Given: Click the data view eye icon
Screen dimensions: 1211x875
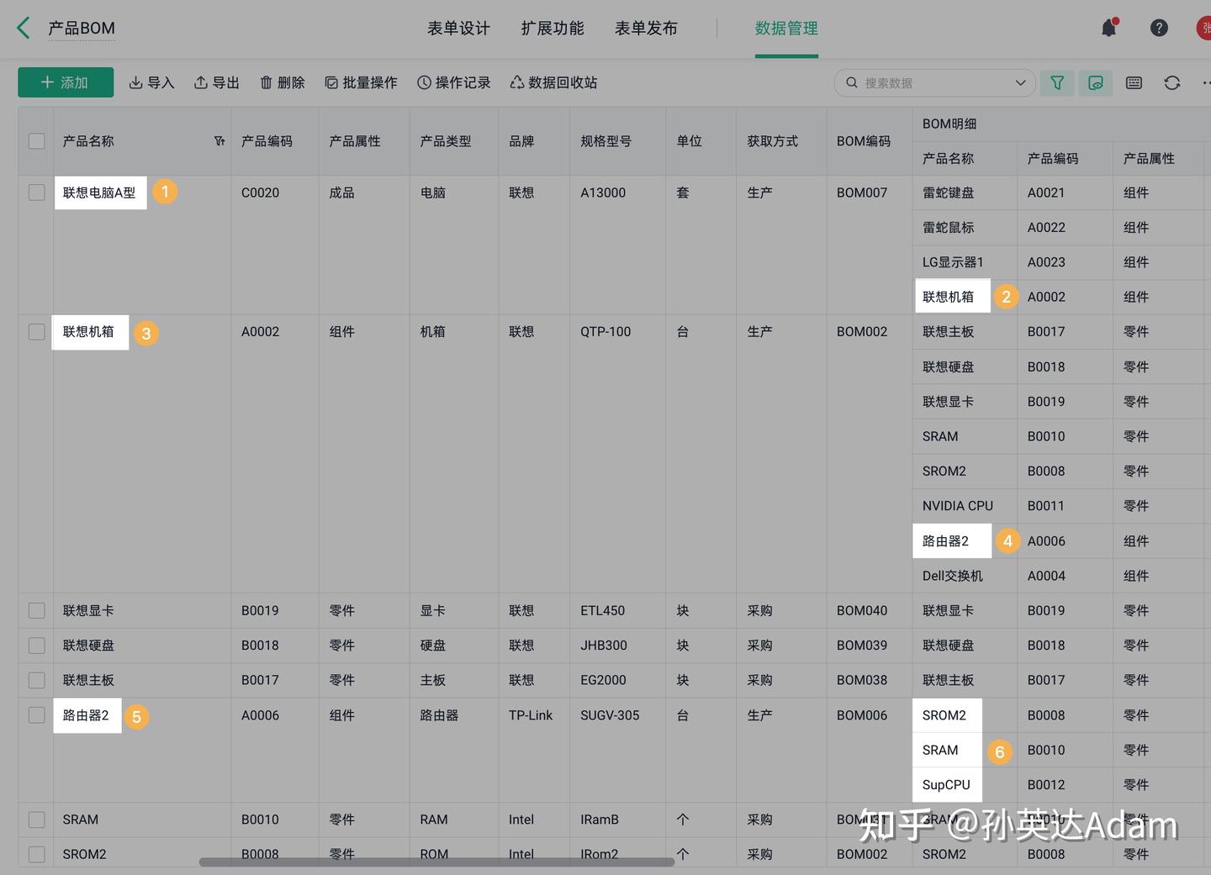Looking at the screenshot, I should [1095, 82].
